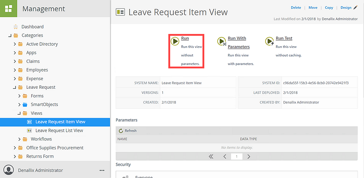
Task: Click the Delete link
Action: pyautogui.click(x=296, y=8)
